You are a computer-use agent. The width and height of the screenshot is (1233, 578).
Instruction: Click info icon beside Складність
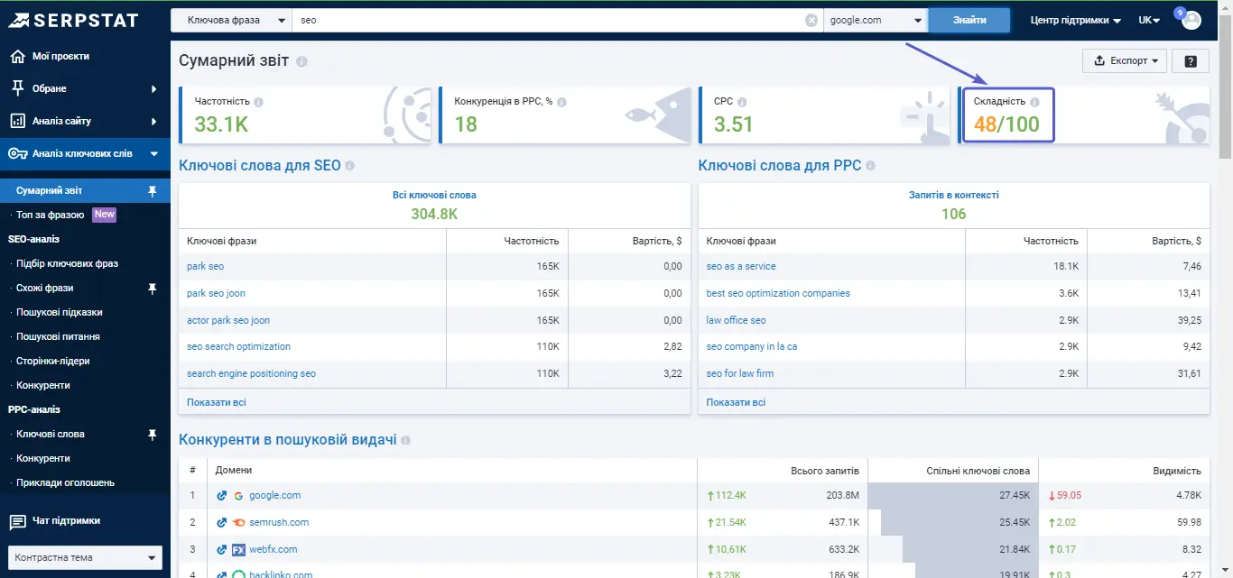(x=1034, y=102)
